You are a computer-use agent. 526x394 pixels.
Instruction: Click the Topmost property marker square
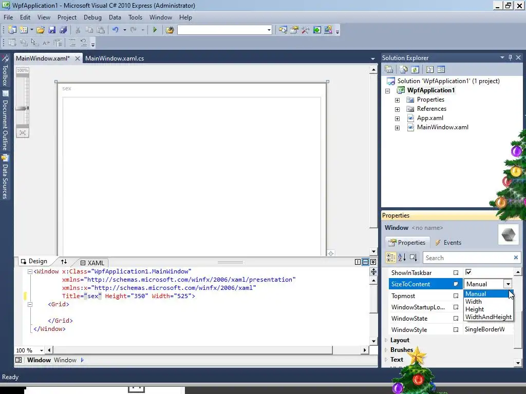pos(456,296)
